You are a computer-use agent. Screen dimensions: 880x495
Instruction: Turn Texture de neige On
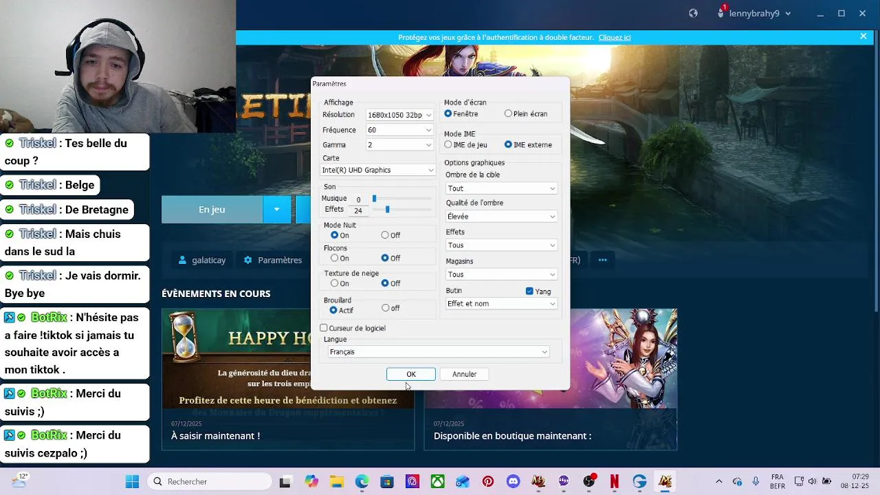(x=334, y=283)
